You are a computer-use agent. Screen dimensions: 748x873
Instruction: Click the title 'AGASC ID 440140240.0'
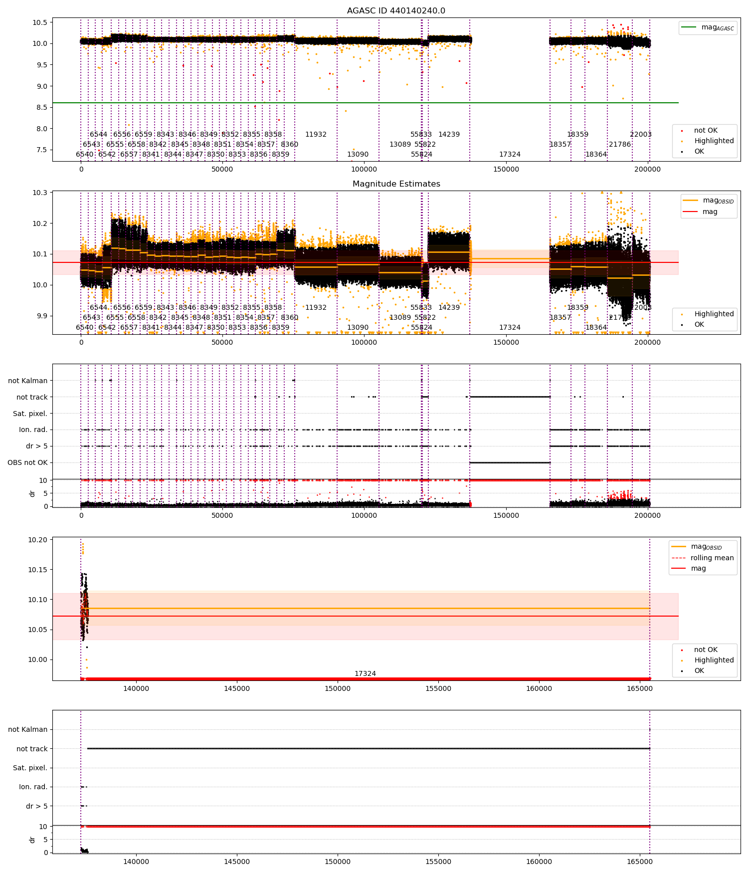coord(396,10)
